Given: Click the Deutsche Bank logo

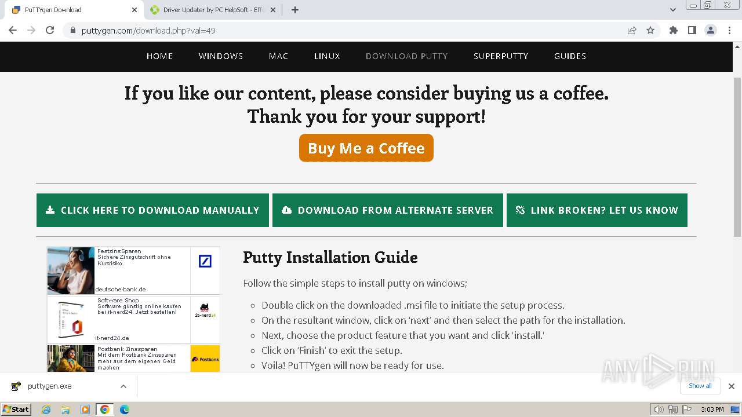Looking at the screenshot, I should tap(205, 261).
